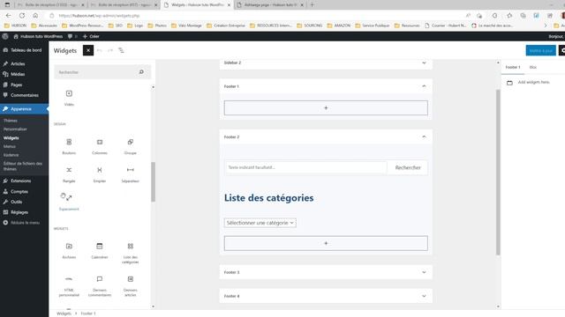Open Éditeur de fichiers des thèmes

pyautogui.click(x=23, y=166)
